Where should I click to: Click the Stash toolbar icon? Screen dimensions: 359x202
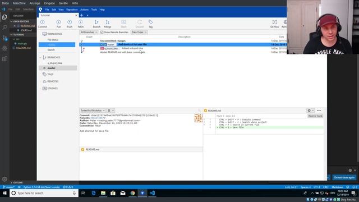point(123,24)
